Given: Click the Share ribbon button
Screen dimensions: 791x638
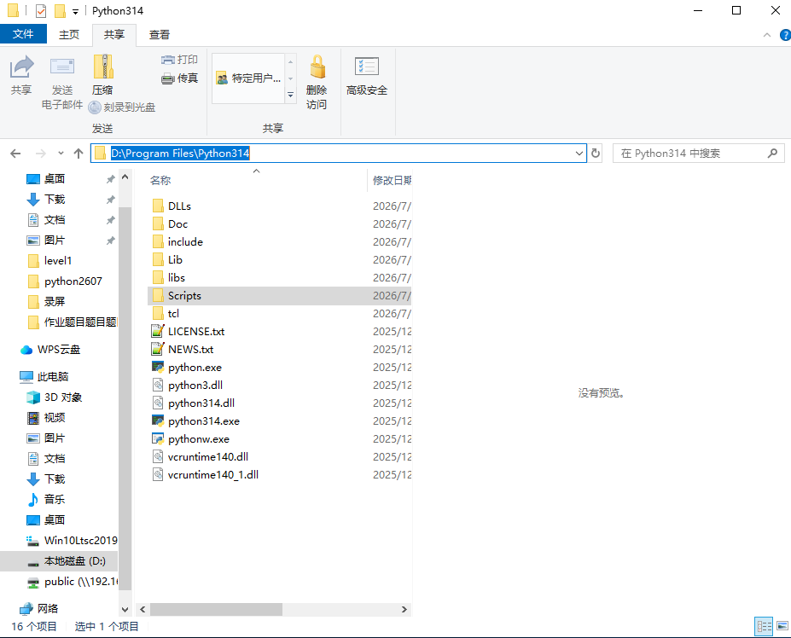Looking at the screenshot, I should coord(21,75).
